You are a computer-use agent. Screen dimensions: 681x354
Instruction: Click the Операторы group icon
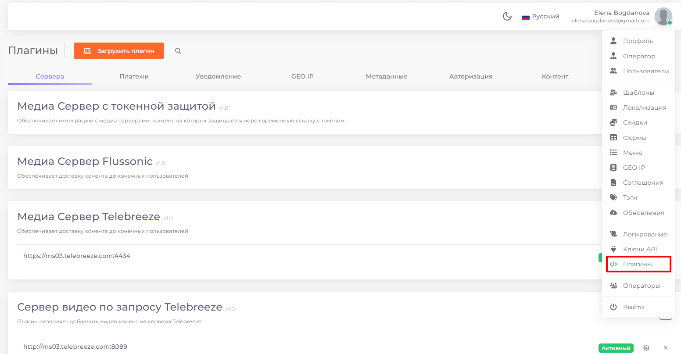point(613,286)
